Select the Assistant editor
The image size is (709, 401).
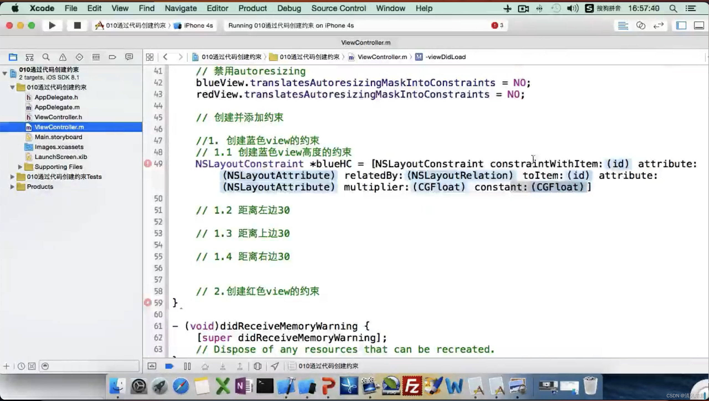[x=641, y=25]
